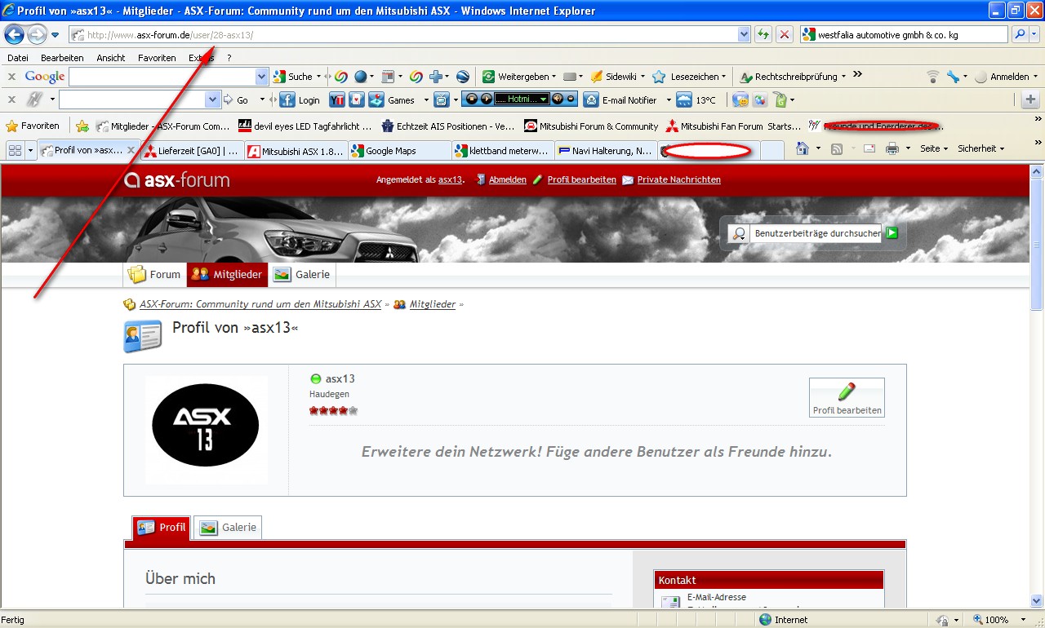Click the browser Back arrow button
Screen dimensions: 1045x628
(14, 34)
